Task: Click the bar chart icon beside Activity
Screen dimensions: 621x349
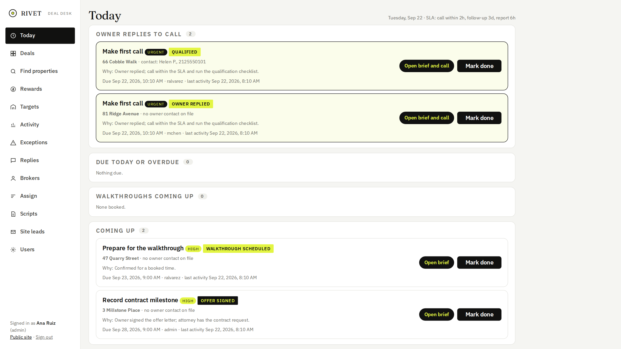Action: (x=13, y=125)
